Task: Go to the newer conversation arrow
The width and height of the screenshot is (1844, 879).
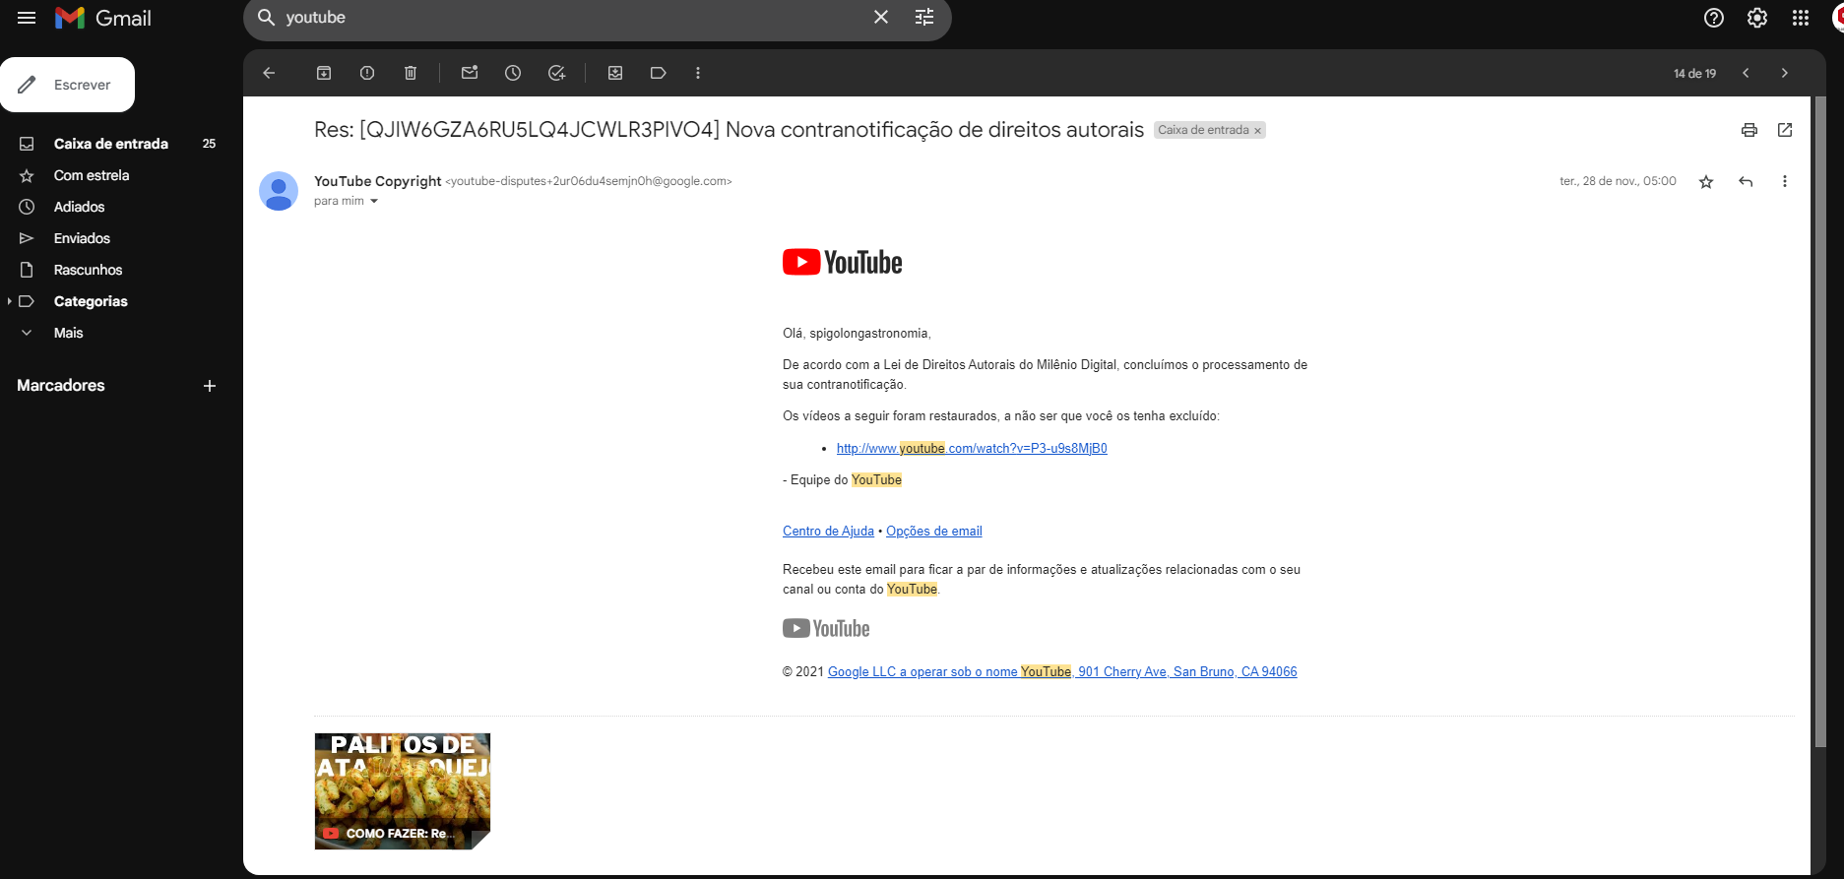Action: [1746, 73]
